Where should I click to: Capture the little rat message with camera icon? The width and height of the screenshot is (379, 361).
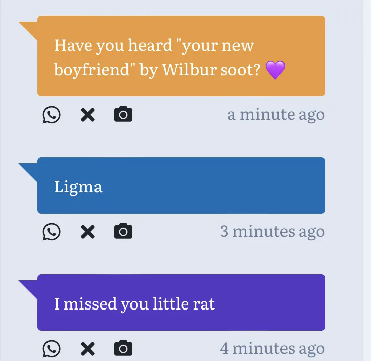(x=123, y=348)
